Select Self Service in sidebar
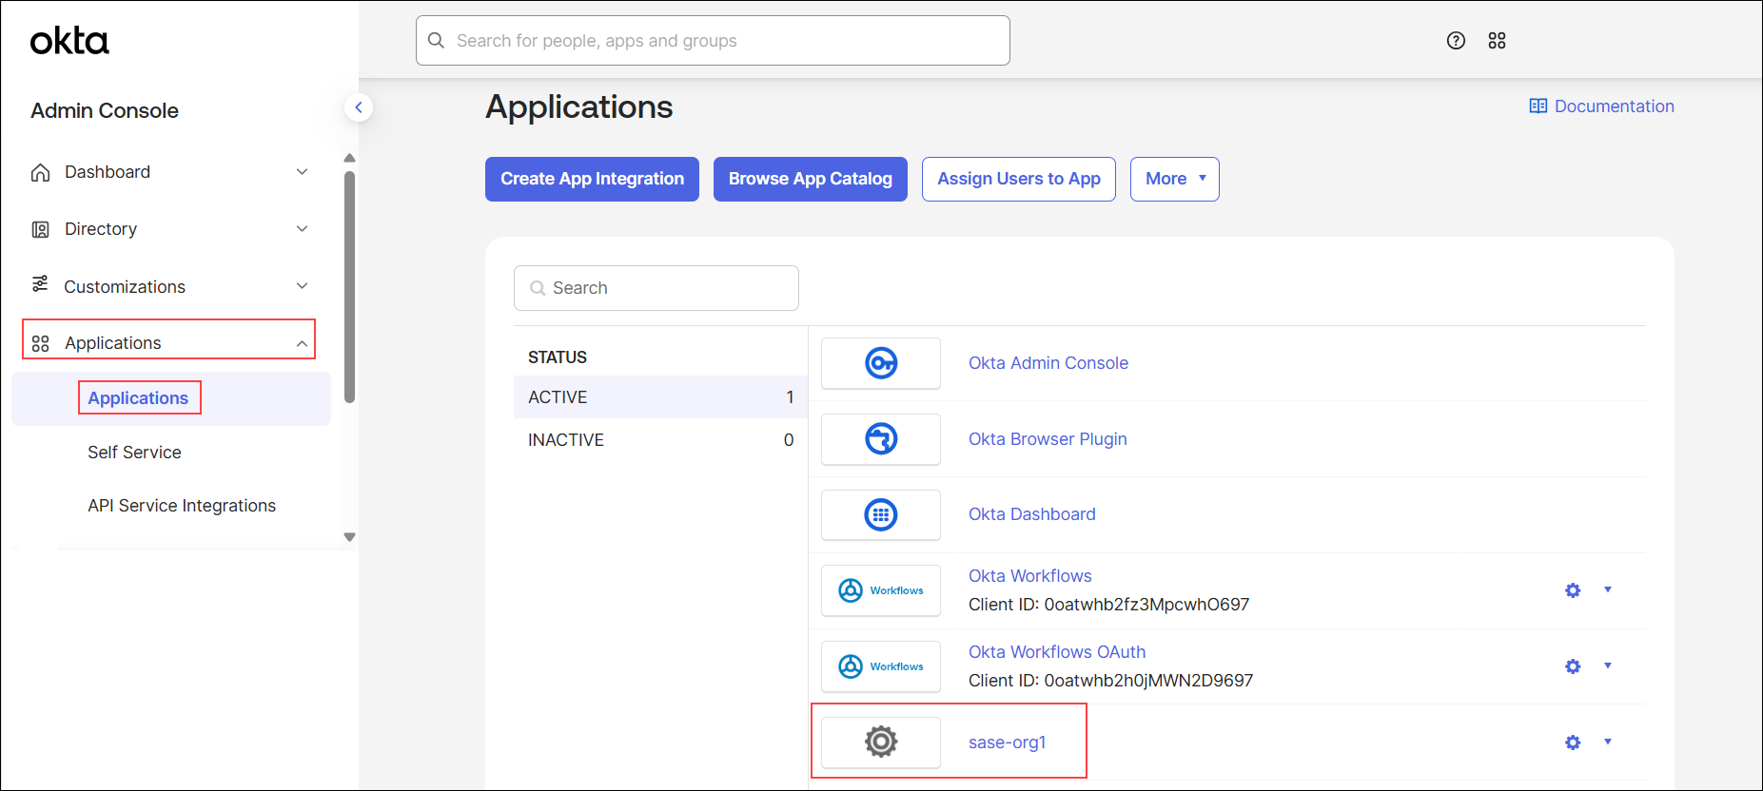The width and height of the screenshot is (1763, 791). 134,453
